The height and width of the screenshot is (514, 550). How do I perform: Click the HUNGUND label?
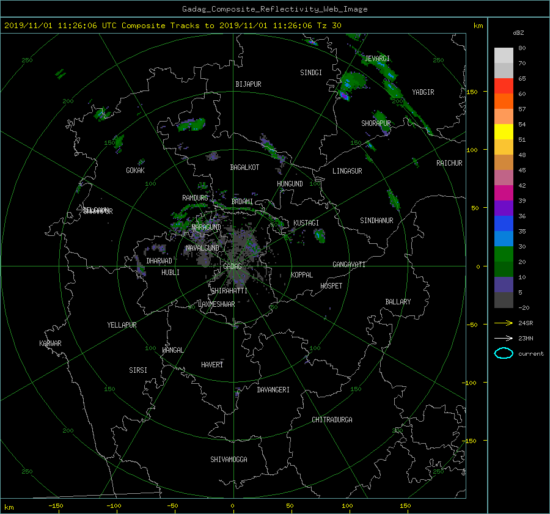[x=290, y=184]
